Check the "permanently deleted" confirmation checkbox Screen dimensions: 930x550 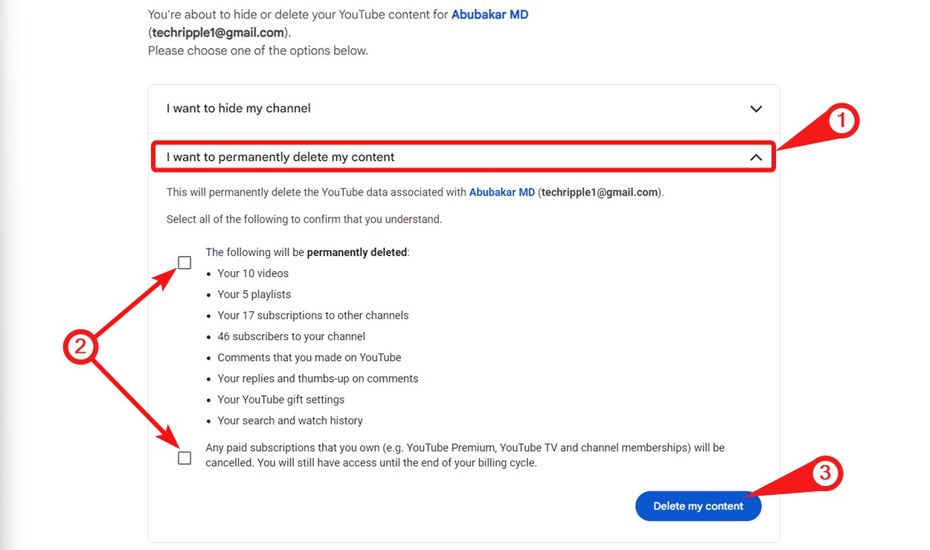184,262
